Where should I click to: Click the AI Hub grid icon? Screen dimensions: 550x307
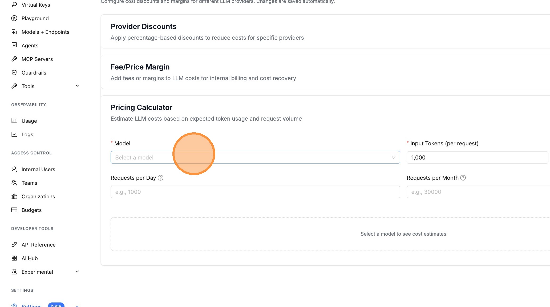tap(14, 258)
